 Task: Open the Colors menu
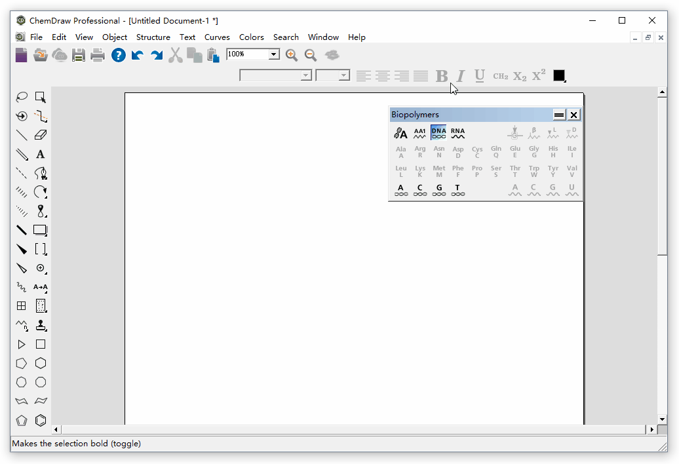[252, 37]
